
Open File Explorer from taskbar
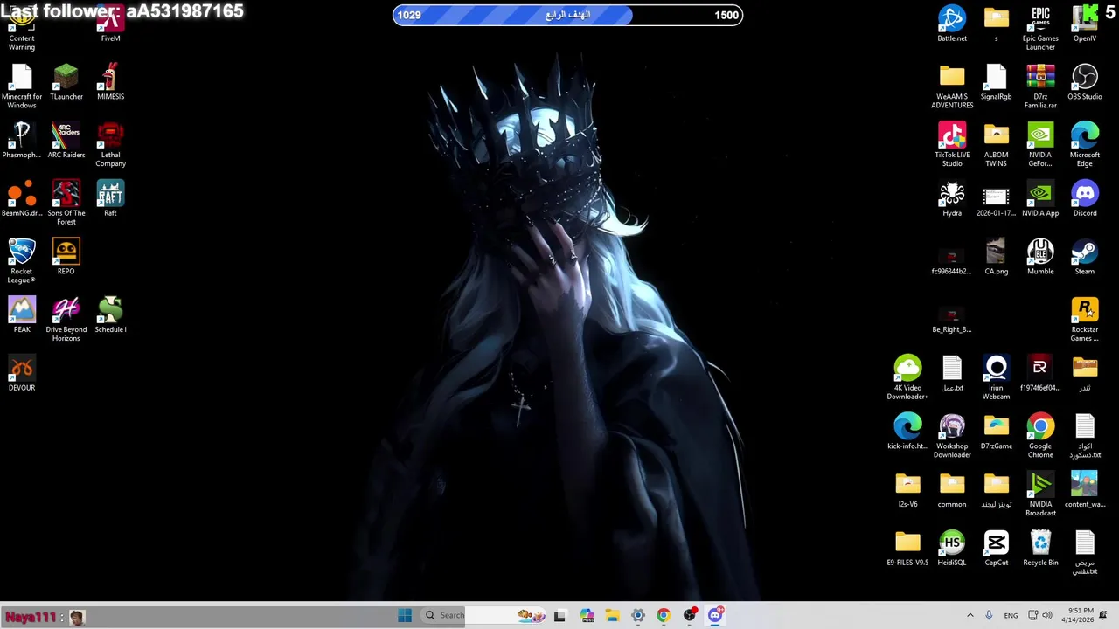tap(612, 615)
